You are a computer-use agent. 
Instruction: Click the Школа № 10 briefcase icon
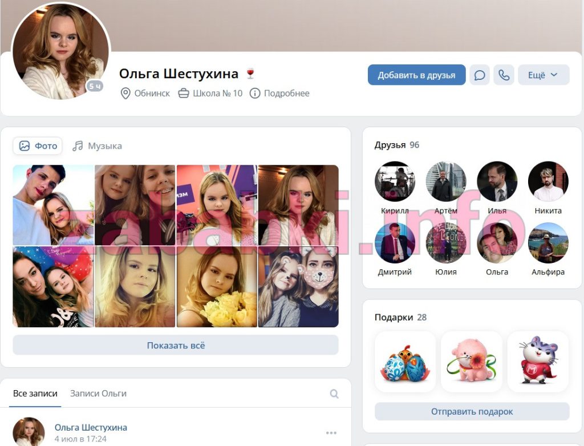[x=184, y=93]
